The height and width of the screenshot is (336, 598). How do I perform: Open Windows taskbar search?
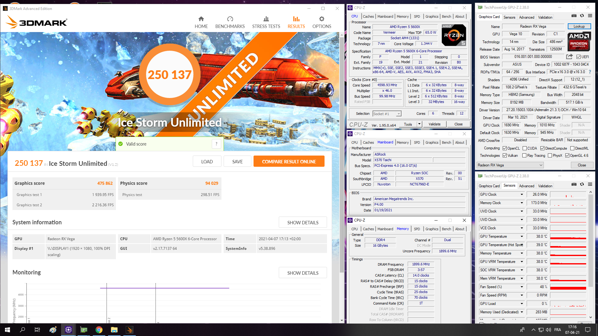22,330
